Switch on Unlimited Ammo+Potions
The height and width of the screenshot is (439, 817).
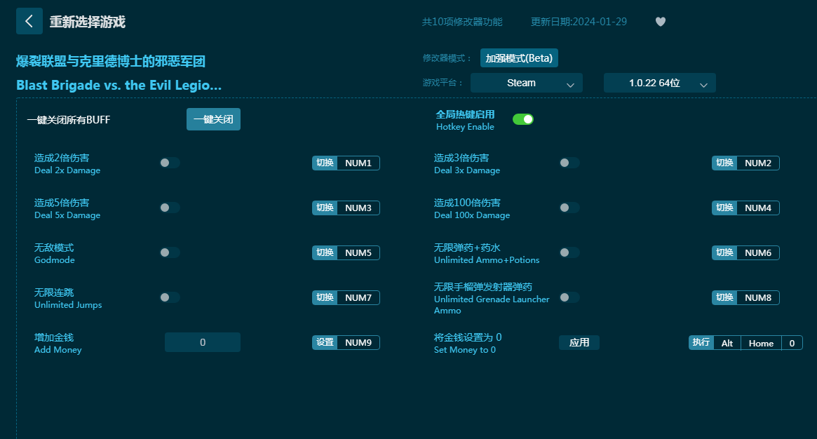569,252
